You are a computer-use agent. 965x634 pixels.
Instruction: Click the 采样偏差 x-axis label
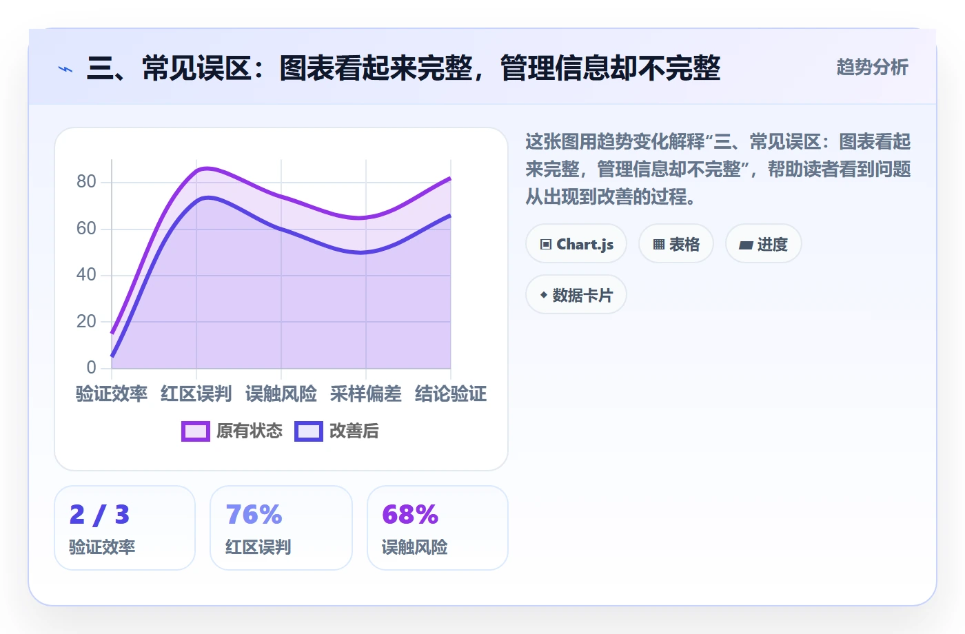366,394
